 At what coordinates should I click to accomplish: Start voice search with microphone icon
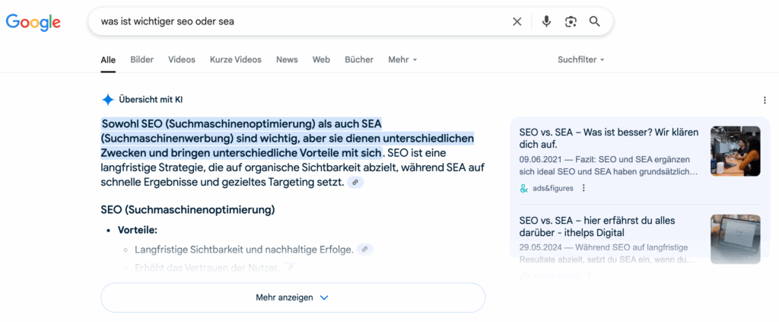tap(546, 21)
